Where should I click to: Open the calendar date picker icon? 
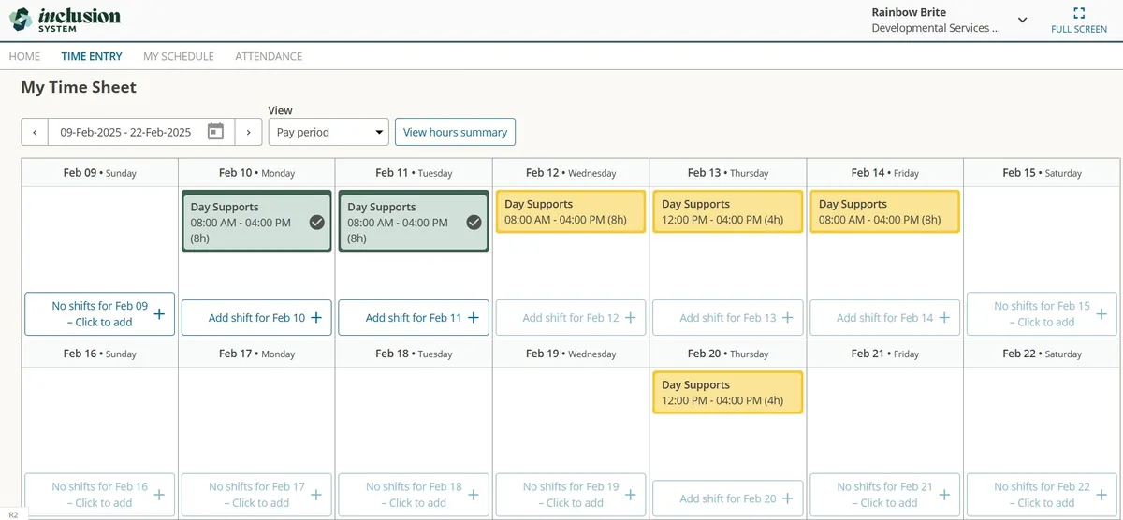[x=215, y=132]
